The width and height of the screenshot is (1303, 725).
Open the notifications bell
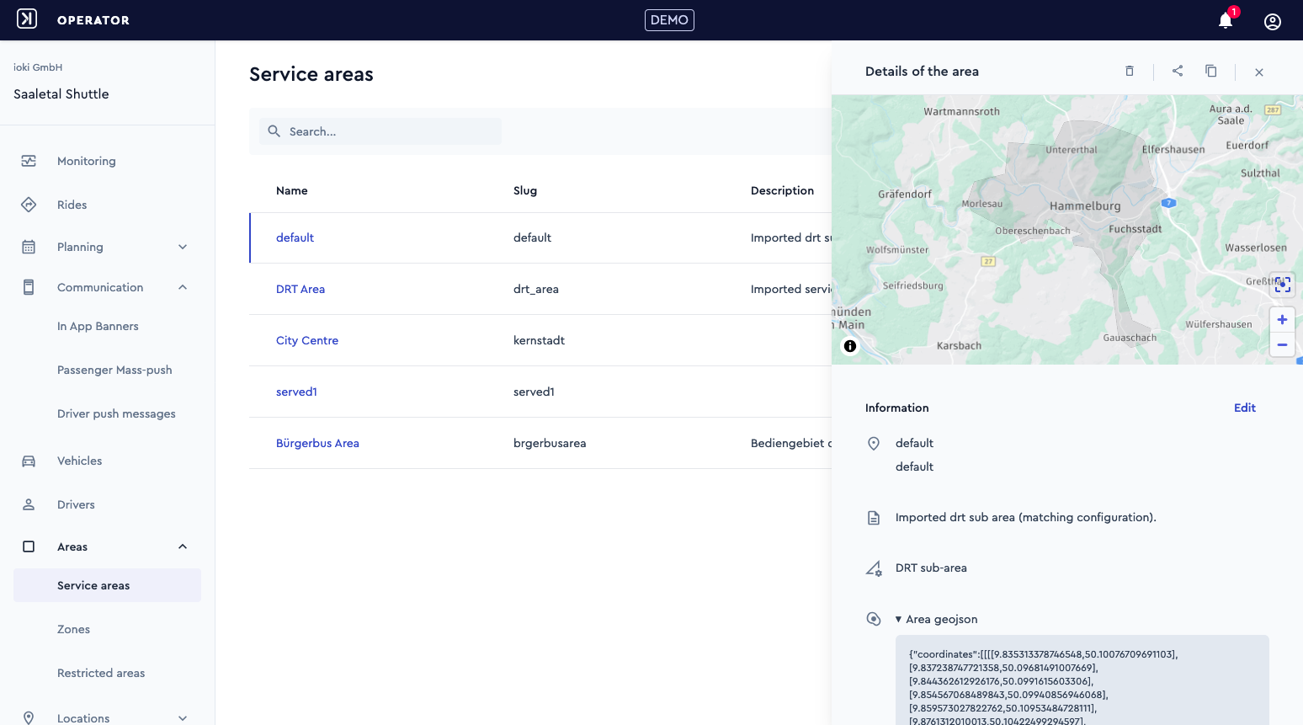click(1226, 21)
